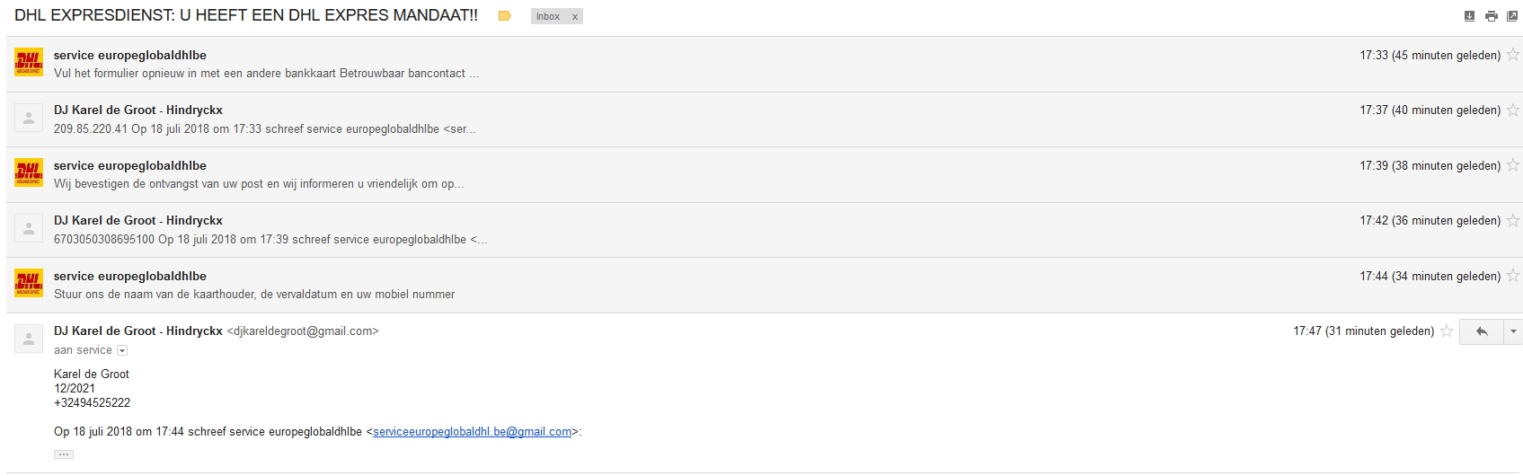Viewport: 1523px width, 476px height.
Task: Remove the Inbox label with its x
Action: click(x=575, y=17)
